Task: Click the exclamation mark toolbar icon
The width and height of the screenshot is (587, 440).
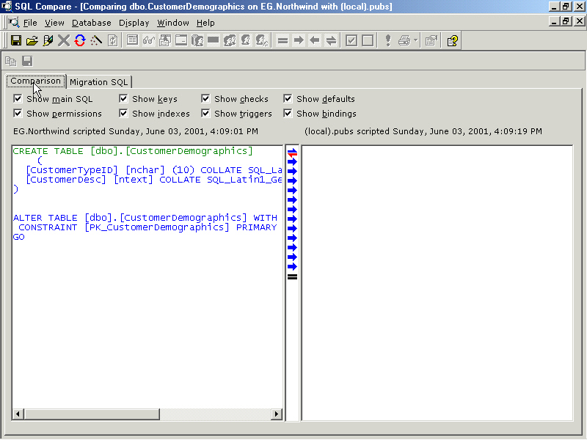Action: [x=388, y=40]
